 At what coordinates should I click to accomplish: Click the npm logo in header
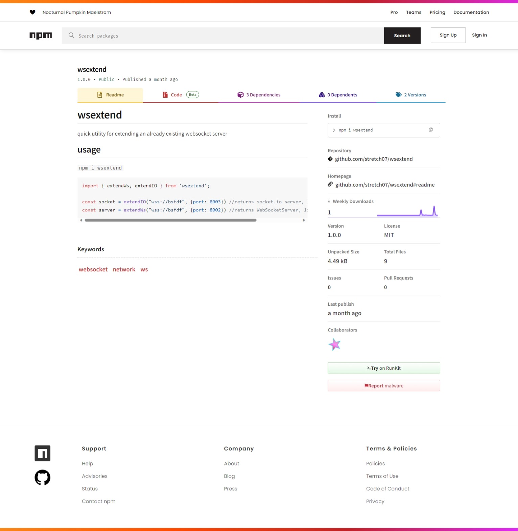(41, 36)
